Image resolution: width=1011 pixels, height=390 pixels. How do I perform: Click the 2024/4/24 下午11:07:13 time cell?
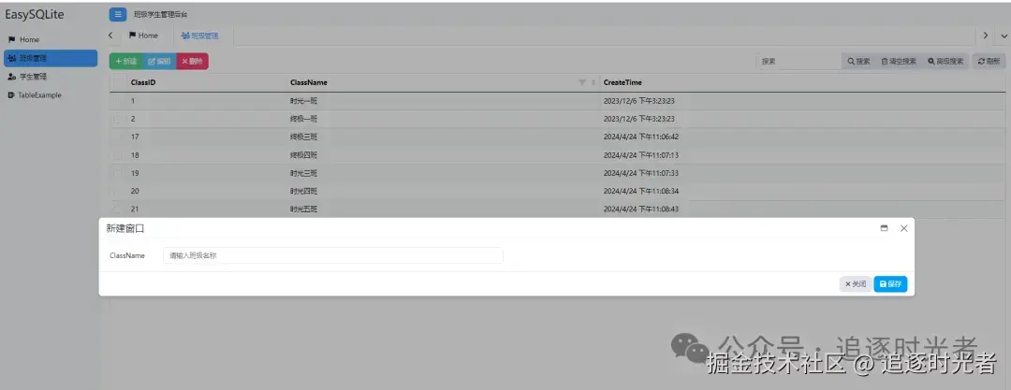coord(641,155)
